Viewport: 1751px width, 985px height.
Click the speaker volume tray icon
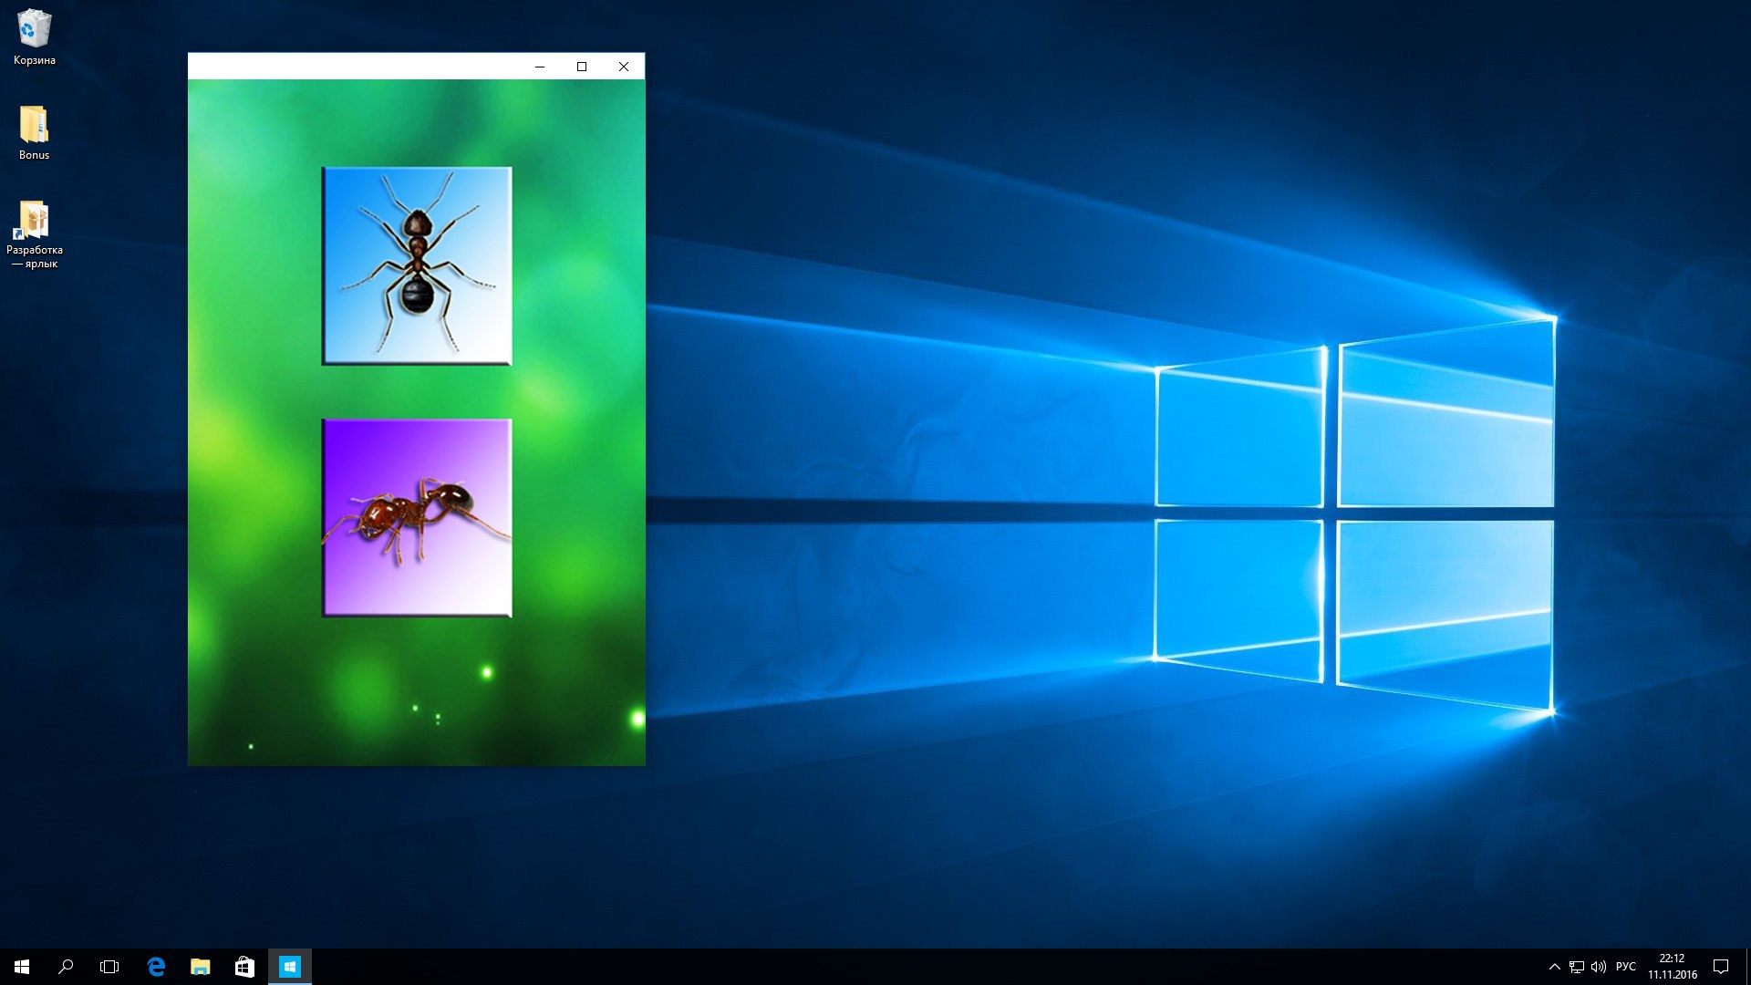point(1598,967)
